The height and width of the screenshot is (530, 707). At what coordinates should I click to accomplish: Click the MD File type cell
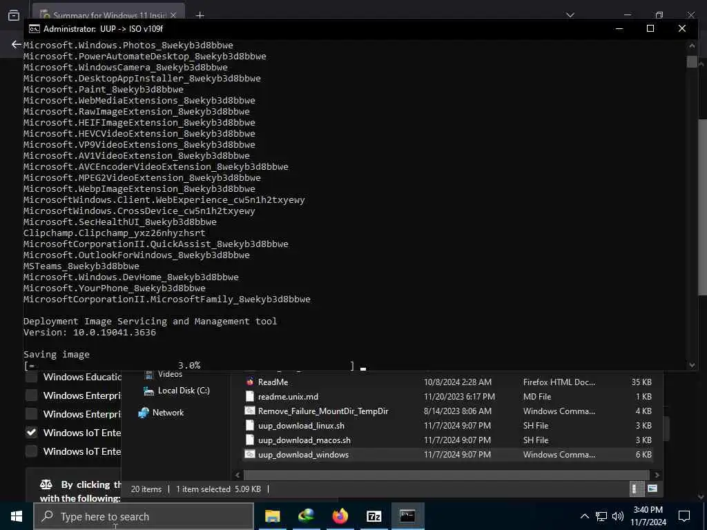(x=537, y=397)
